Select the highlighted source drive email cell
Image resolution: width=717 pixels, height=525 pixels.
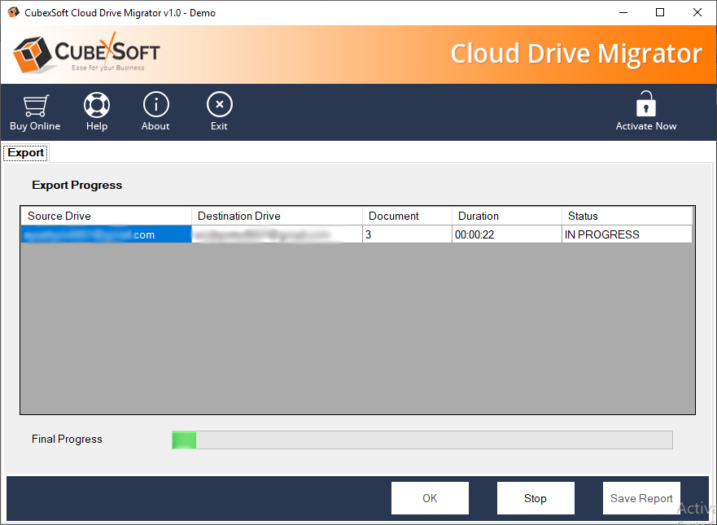(x=106, y=234)
